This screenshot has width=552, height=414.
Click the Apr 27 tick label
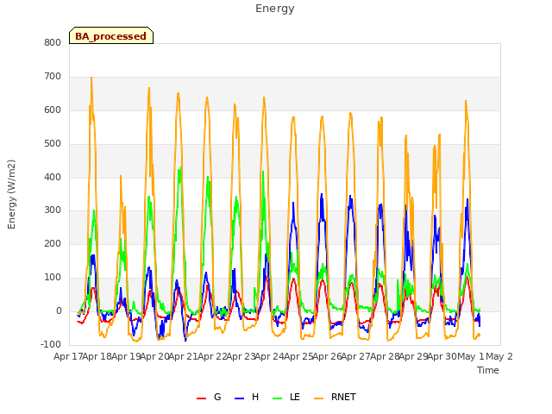[355, 356]
